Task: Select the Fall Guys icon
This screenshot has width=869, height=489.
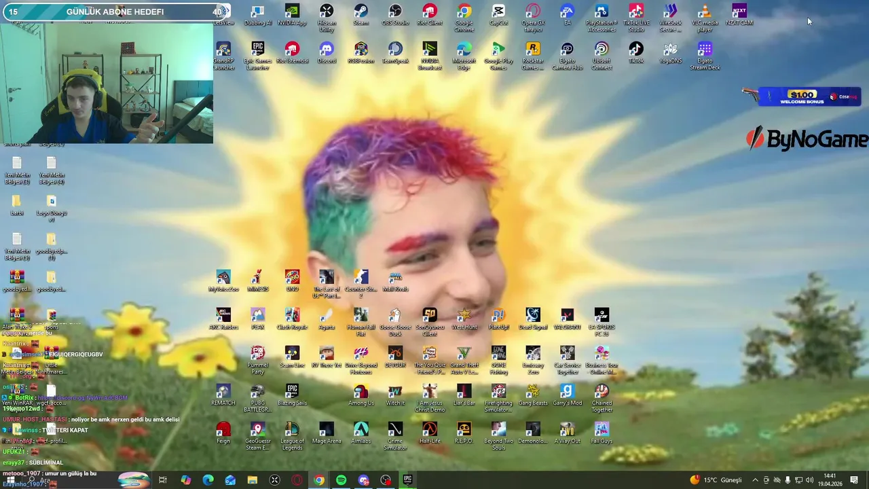Action: click(x=602, y=433)
